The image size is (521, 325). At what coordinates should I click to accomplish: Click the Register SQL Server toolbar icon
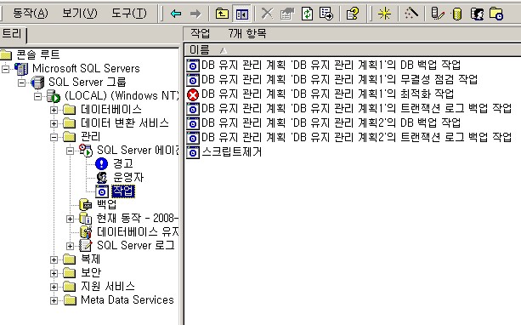coord(437,14)
